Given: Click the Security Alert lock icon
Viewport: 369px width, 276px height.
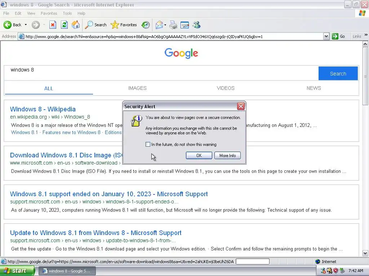Looking at the screenshot, I should tap(137, 121).
